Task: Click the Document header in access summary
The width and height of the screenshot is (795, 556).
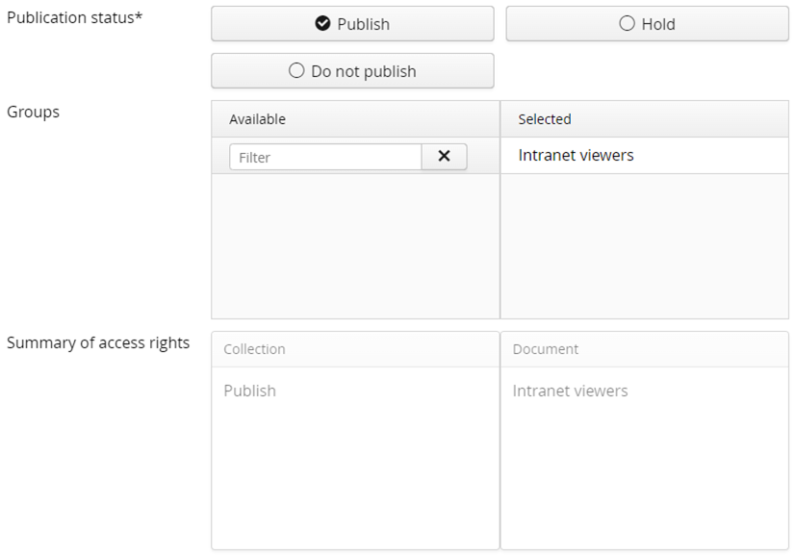Action: [546, 349]
